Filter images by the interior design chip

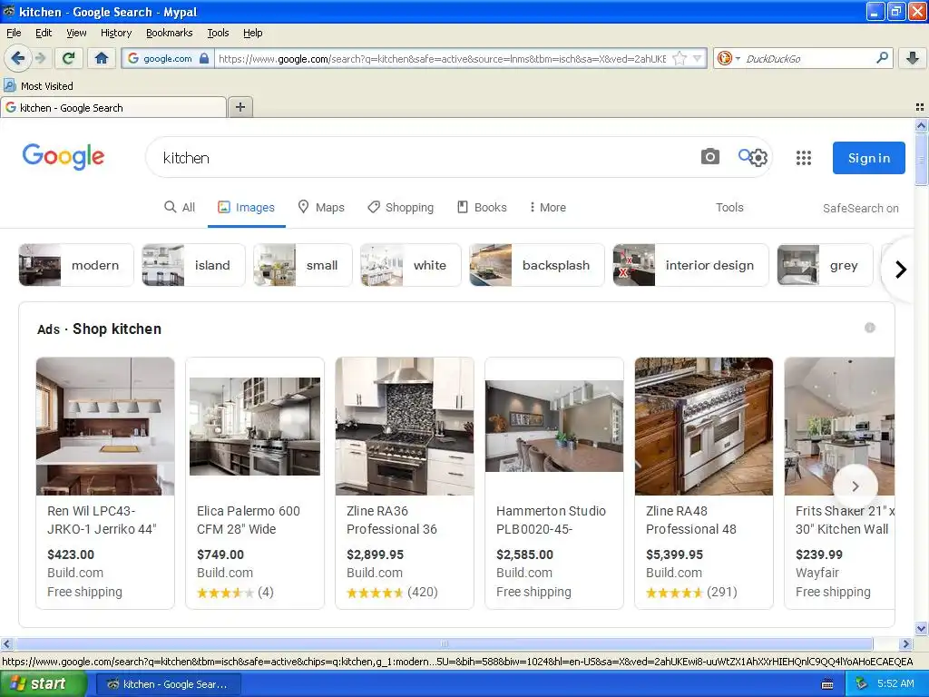[x=690, y=265]
